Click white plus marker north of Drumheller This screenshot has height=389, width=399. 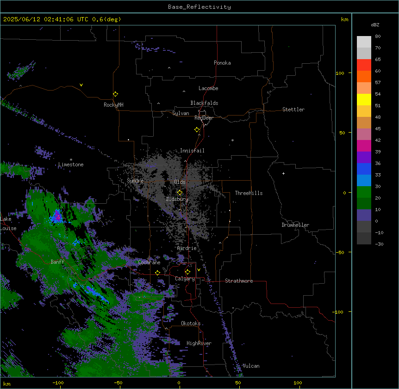(x=283, y=173)
